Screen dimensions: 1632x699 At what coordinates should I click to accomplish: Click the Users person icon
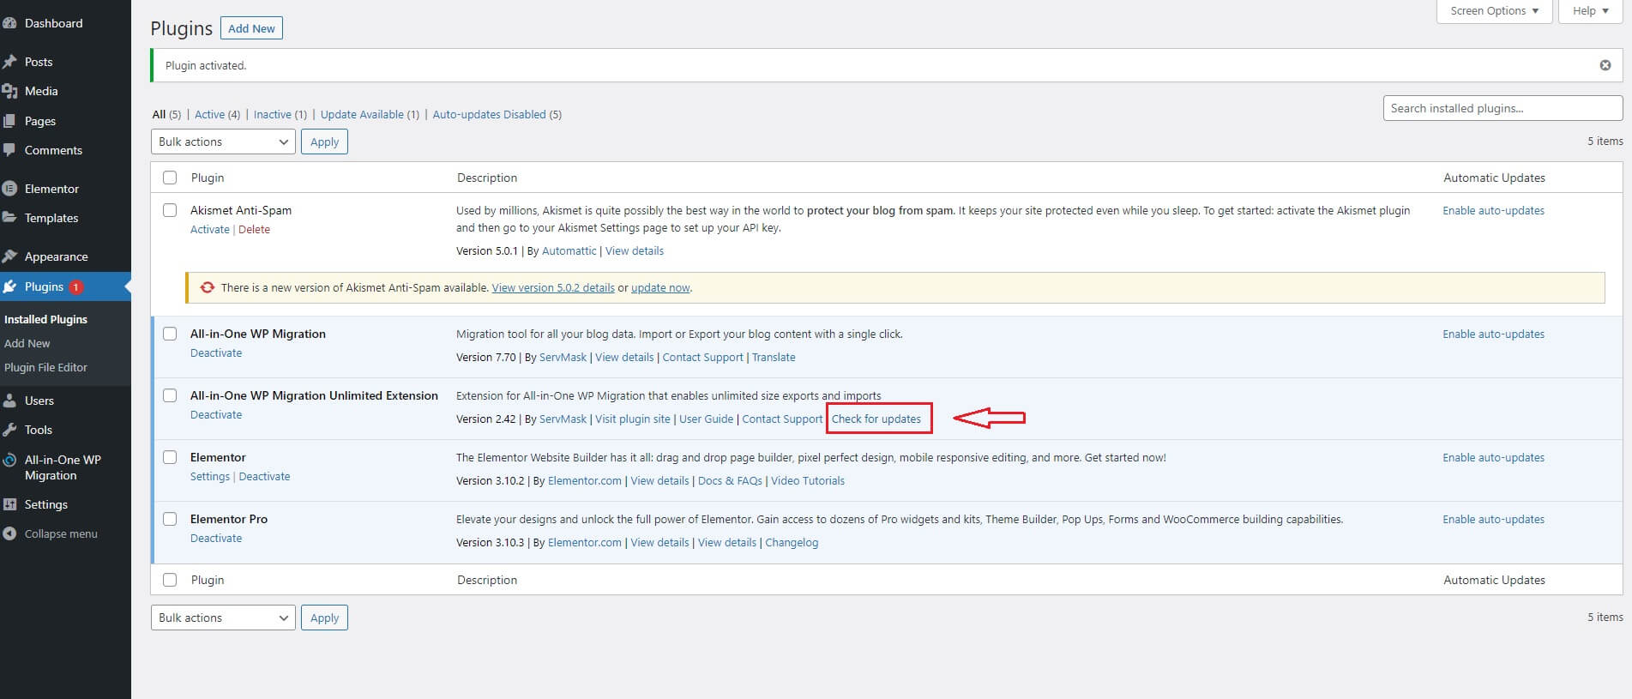click(9, 401)
